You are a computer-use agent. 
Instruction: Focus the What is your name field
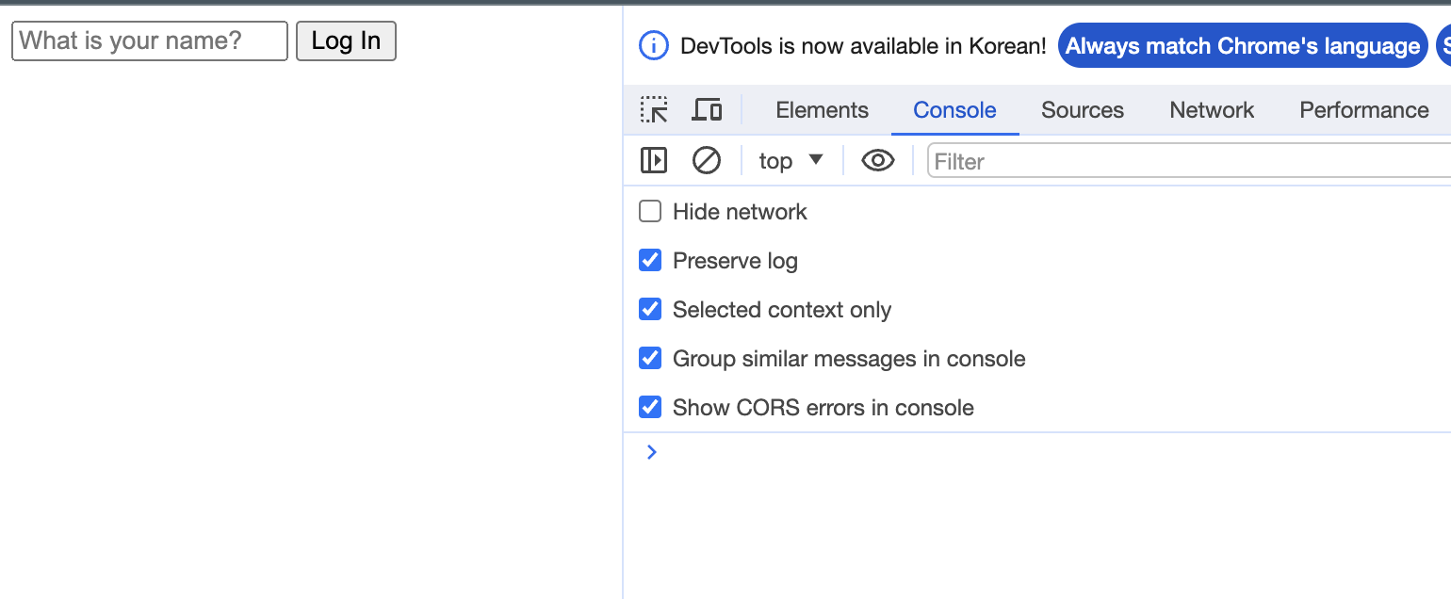pyautogui.click(x=150, y=40)
